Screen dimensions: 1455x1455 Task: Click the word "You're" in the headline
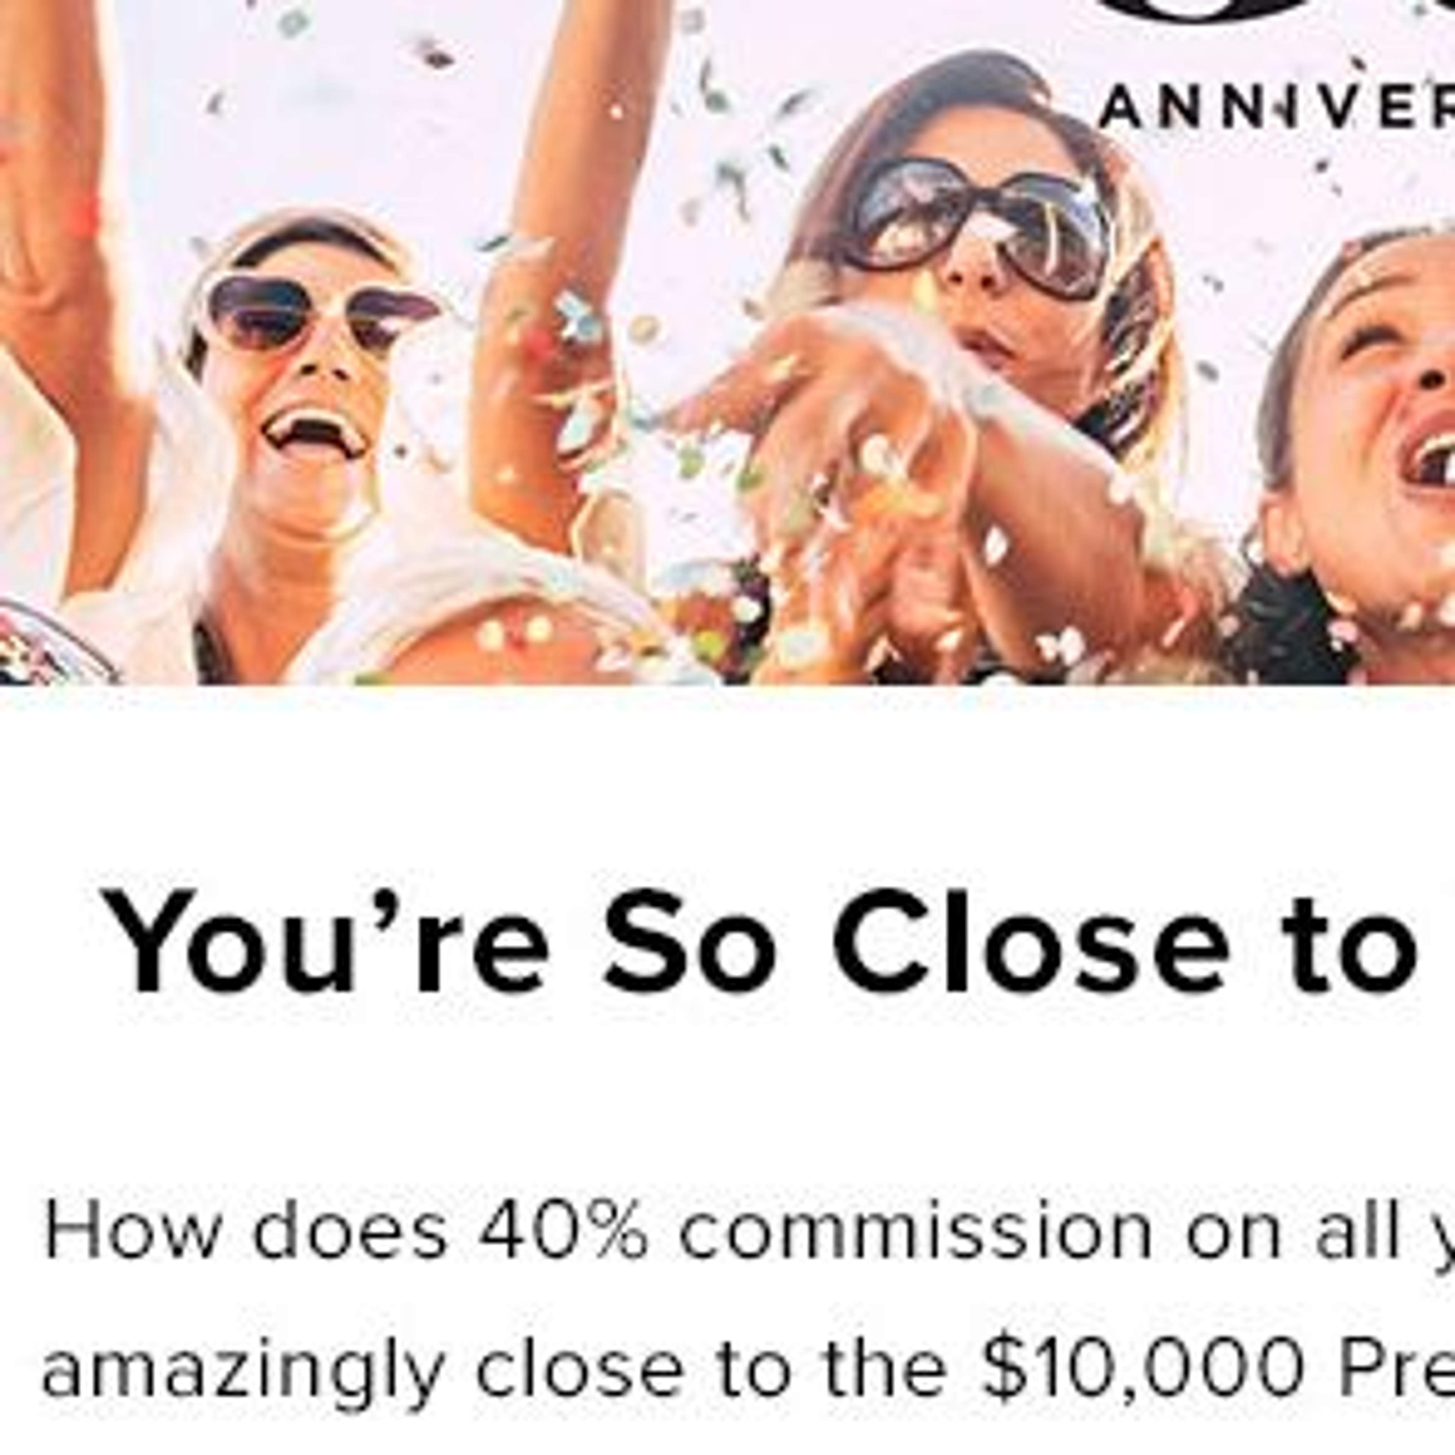pos(328,941)
